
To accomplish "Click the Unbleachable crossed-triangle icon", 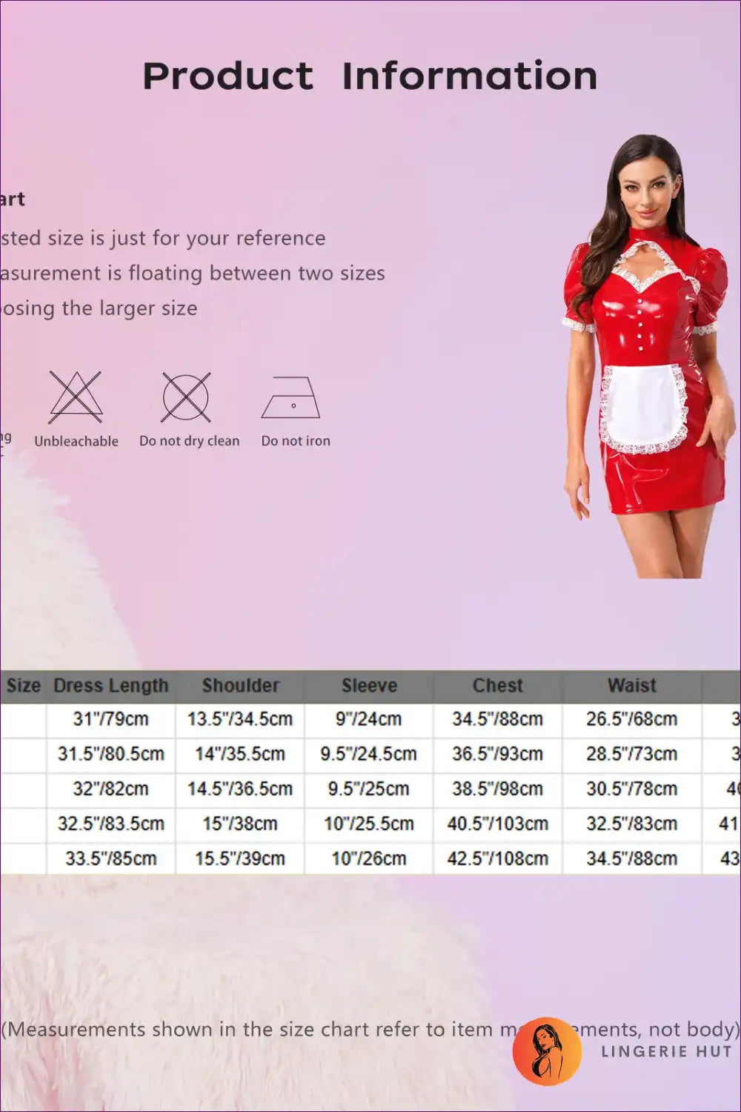I will (76, 397).
